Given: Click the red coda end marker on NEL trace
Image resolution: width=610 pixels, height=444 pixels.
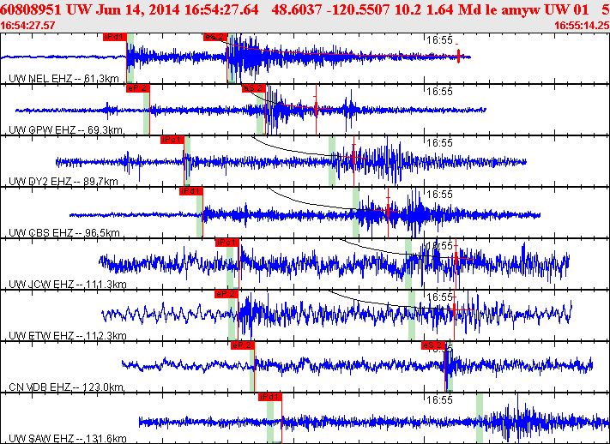Looking at the screenshot, I should tap(459, 56).
